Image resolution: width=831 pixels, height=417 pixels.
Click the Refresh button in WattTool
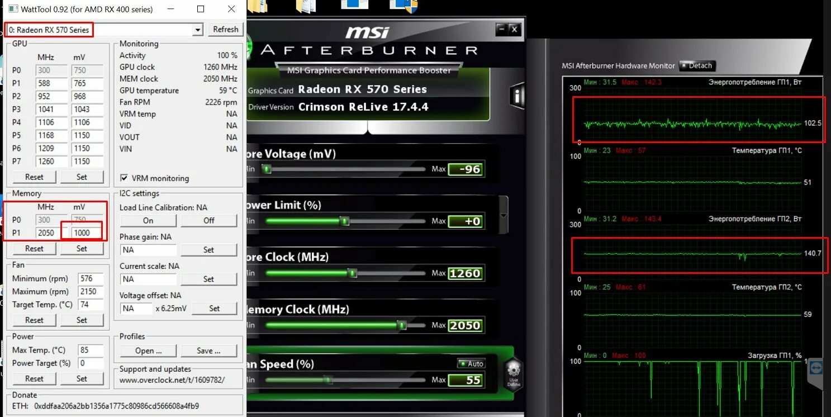pos(226,30)
